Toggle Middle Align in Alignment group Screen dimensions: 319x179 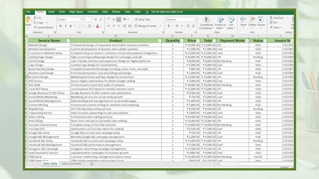114,19
